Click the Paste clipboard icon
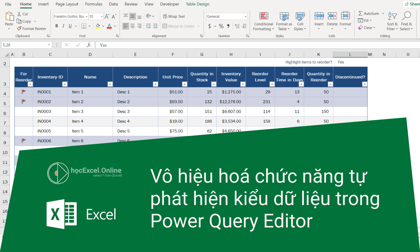This screenshot has height=252, width=420. [x=9, y=16]
